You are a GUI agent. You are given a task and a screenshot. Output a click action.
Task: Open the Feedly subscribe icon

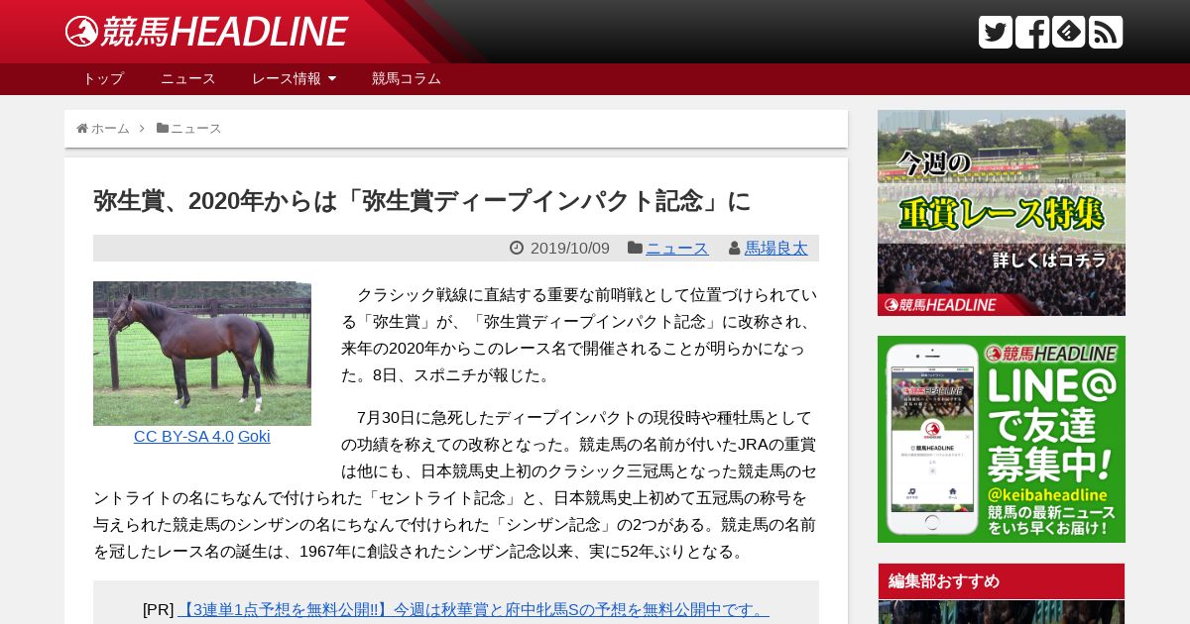1069,32
